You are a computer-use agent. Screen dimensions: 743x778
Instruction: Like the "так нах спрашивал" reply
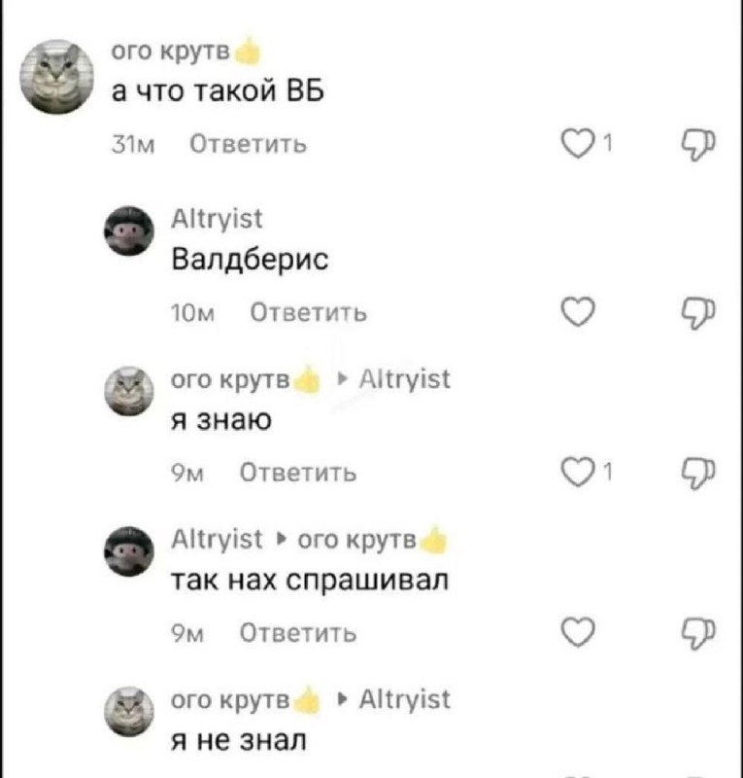[x=578, y=633]
